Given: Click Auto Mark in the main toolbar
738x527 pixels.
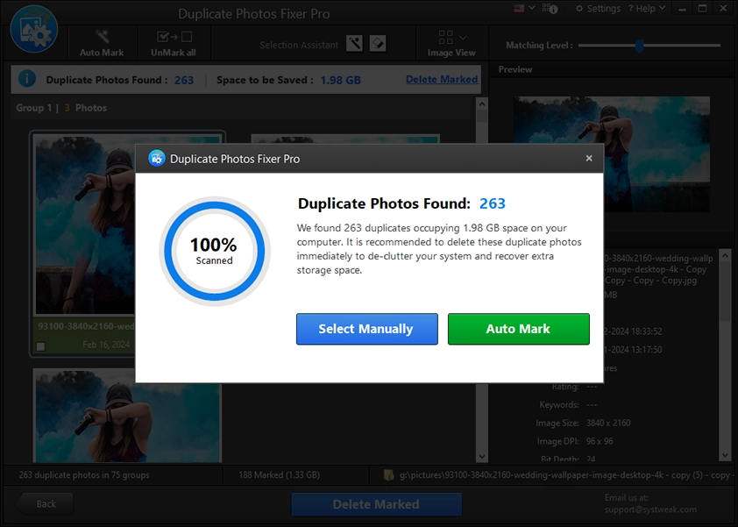Looking at the screenshot, I should (x=102, y=43).
